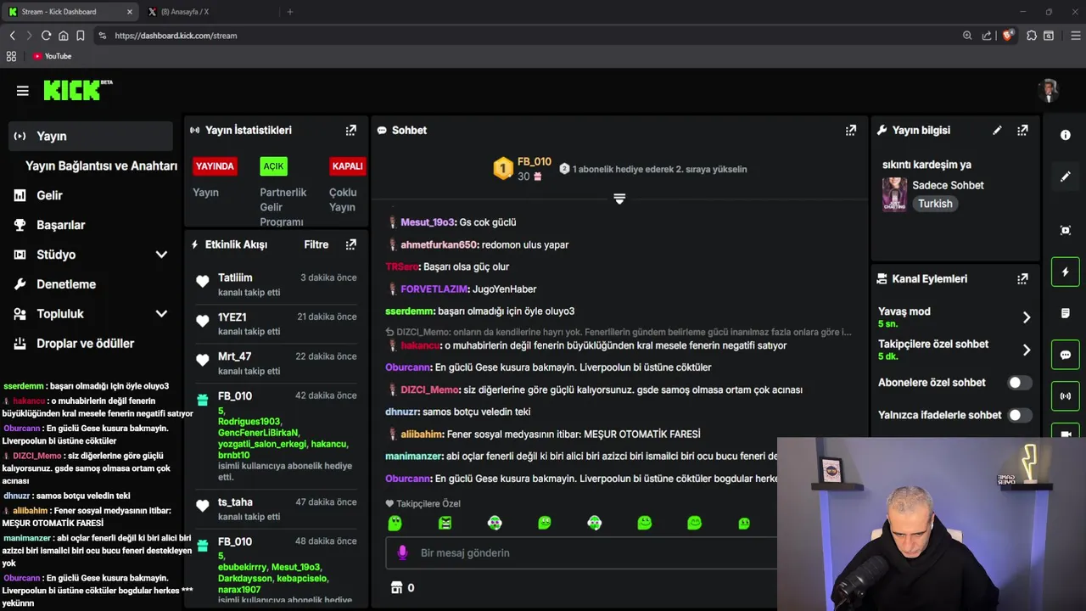
Task: Switch to the Anasayfa / X browser tab
Action: [x=206, y=12]
